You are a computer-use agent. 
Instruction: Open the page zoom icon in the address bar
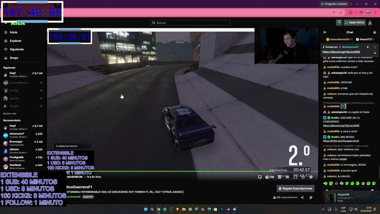click(x=334, y=12)
